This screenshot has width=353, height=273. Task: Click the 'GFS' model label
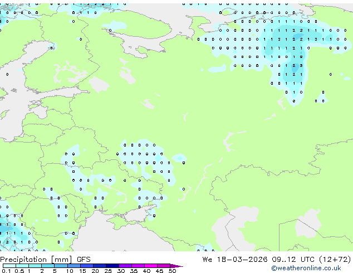[84, 260]
